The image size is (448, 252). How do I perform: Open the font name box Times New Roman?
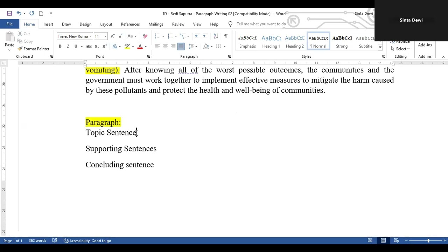75,36
